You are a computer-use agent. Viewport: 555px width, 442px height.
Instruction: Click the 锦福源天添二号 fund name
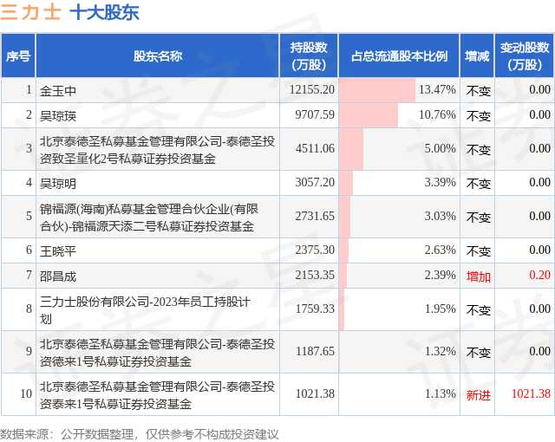click(149, 218)
